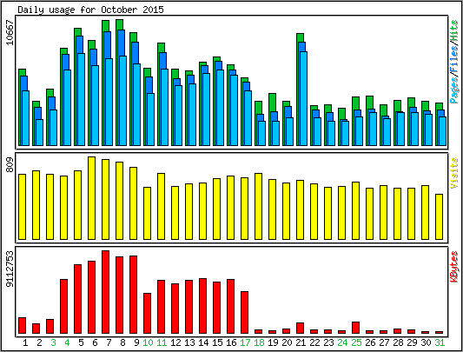Click the red 'KBytes' legend label
Image resolution: width=463 pixels, height=352 pixels.
454,266
